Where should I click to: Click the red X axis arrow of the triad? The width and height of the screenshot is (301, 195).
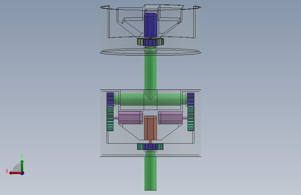(x=15, y=173)
